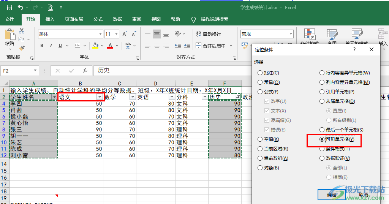Image resolution: width=389 pixels, height=204 pixels.
Task: Open the 学生姓名 column filter dropdown
Action: (55, 97)
